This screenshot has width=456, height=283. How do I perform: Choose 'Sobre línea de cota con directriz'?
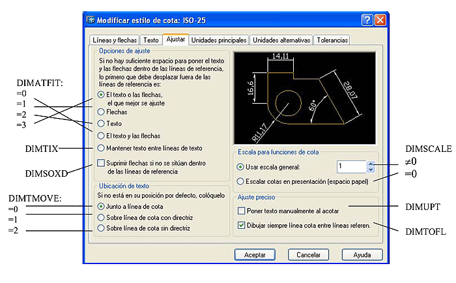[101, 218]
